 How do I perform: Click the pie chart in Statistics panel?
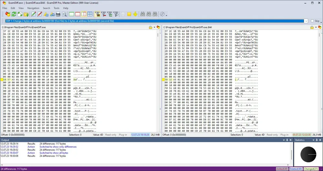click(308, 154)
